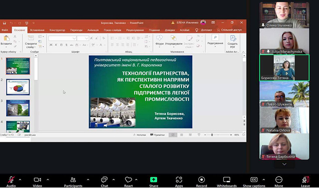
Task: Open the font name combo box
Action: [x=62, y=39]
